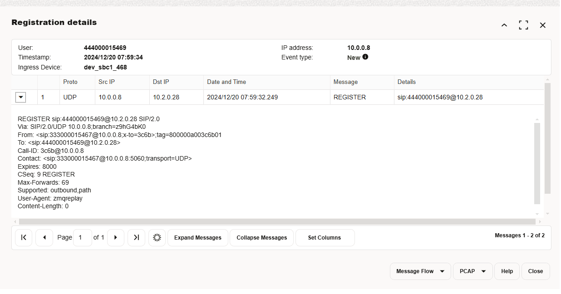
Task: Open the Message Flow dropdown
Action: 420,271
